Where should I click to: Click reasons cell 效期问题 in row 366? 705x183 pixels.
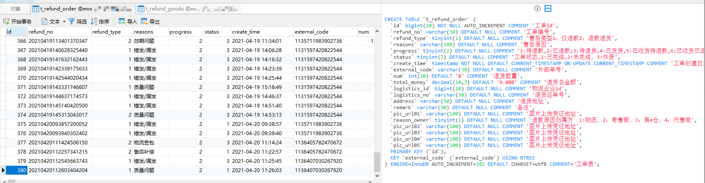[x=150, y=41]
